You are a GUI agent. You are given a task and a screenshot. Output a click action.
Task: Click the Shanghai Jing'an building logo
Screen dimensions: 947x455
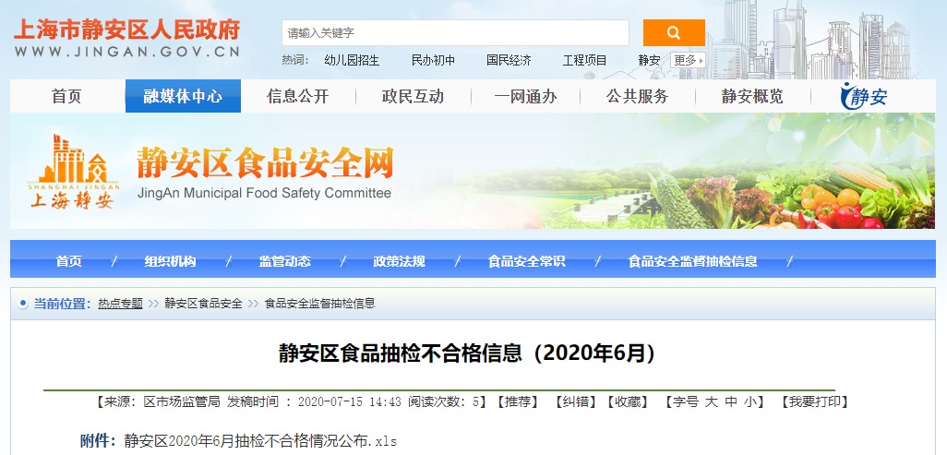tap(73, 171)
